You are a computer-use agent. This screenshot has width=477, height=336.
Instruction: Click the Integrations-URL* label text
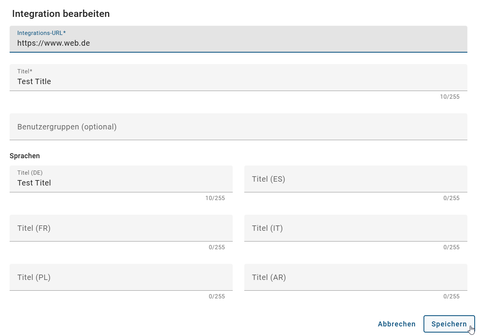pos(42,33)
